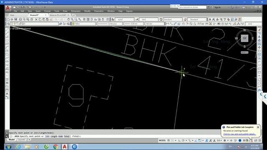This screenshot has width=267, height=150.
Task: Open the File menu
Action: click(15, 11)
